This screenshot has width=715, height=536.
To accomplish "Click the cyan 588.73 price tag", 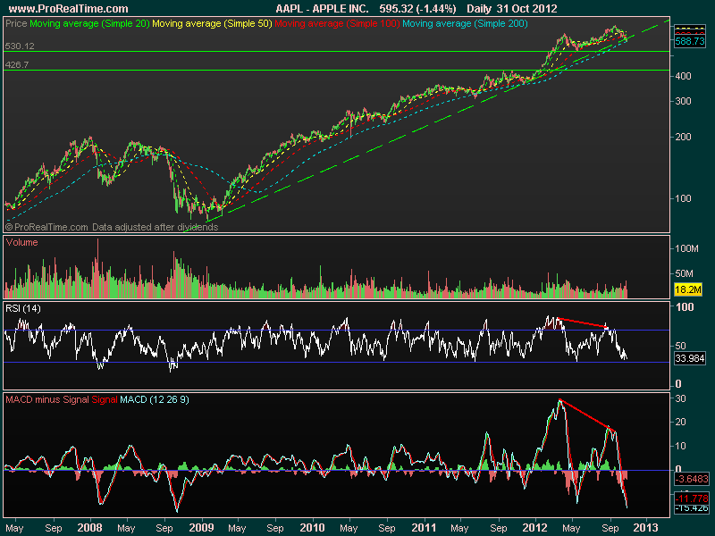I will coord(689,41).
